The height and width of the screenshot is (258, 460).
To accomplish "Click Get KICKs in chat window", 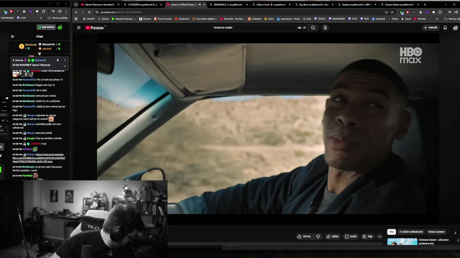I will point(47,27).
